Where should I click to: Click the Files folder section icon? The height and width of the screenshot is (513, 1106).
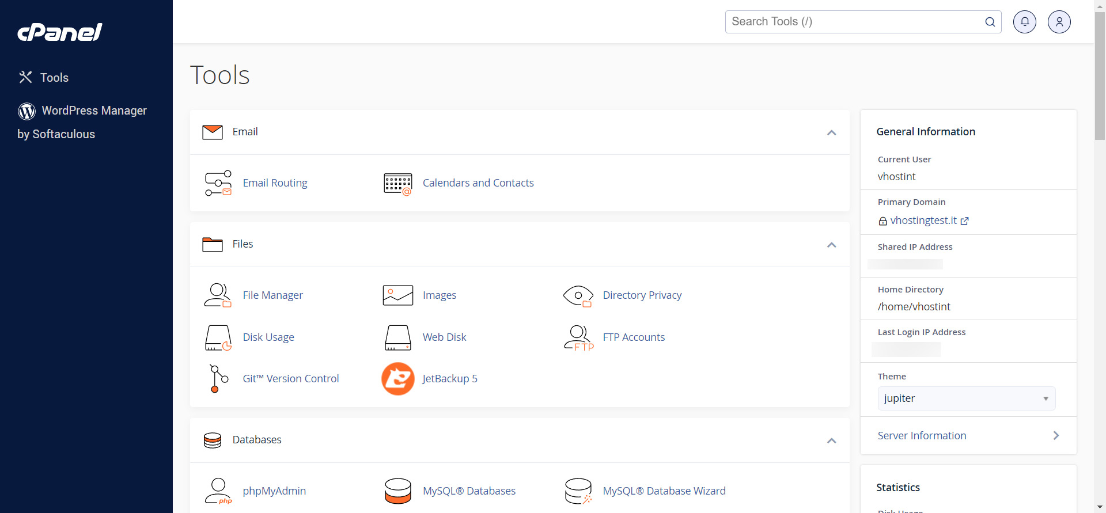(213, 245)
